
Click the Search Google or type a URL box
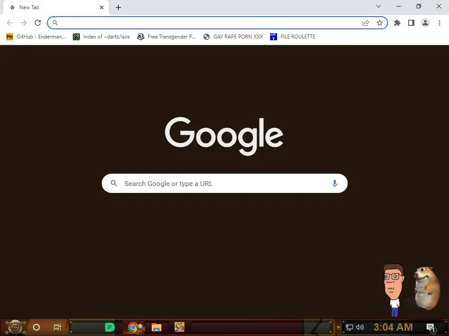click(x=224, y=183)
